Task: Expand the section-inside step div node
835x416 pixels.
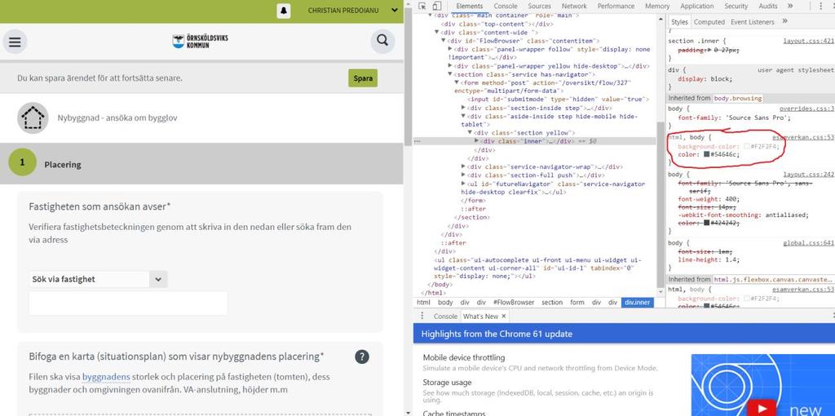Action: 464,108
